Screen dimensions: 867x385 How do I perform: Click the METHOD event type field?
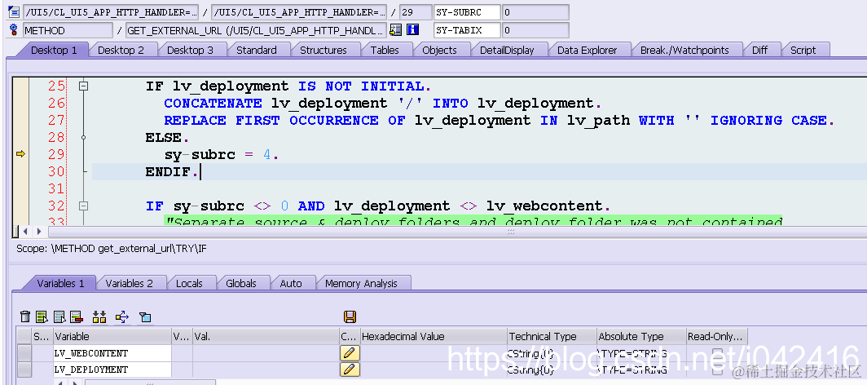point(68,30)
